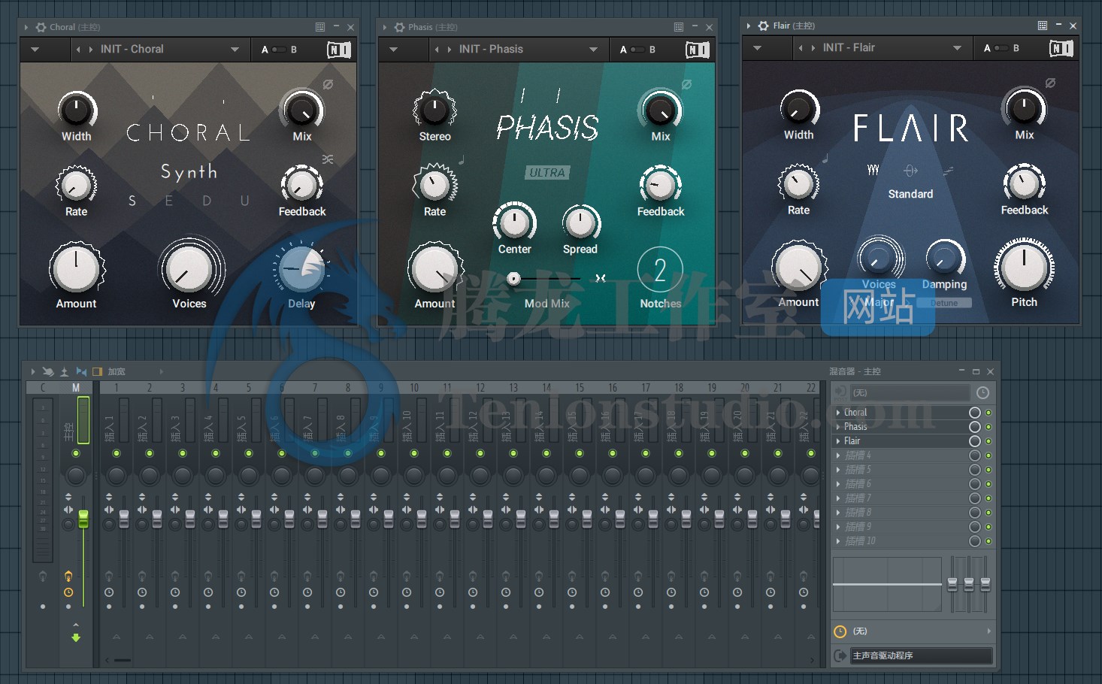This screenshot has height=684, width=1102.
Task: Switch Choral A/B compare toggle
Action: click(x=279, y=50)
